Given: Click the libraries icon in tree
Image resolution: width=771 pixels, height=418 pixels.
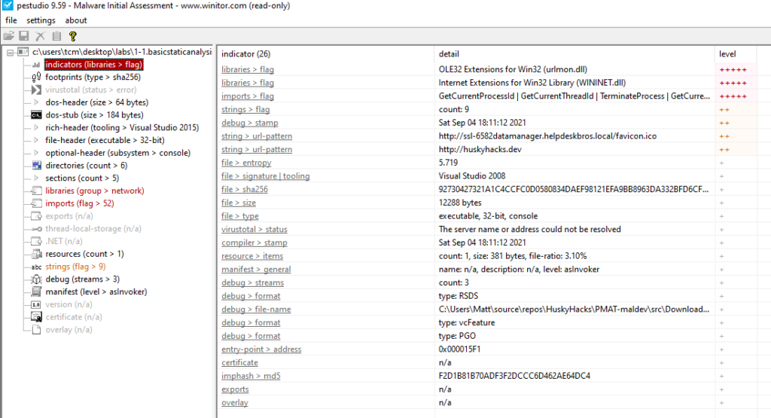Looking at the screenshot, I should (36, 191).
